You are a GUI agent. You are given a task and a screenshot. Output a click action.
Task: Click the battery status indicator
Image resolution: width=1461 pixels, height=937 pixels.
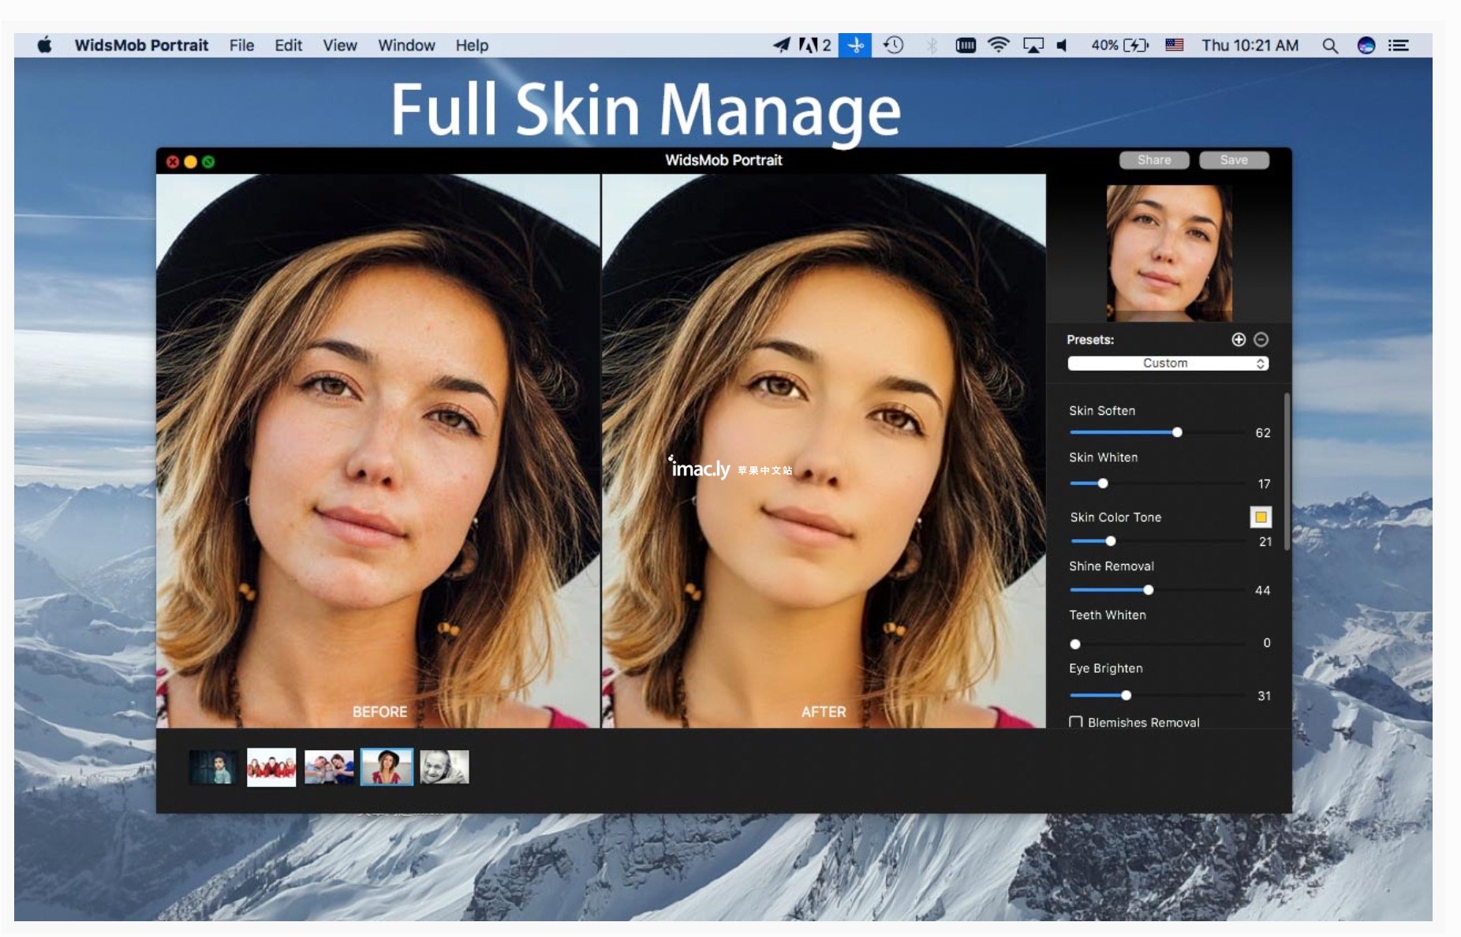(1119, 45)
